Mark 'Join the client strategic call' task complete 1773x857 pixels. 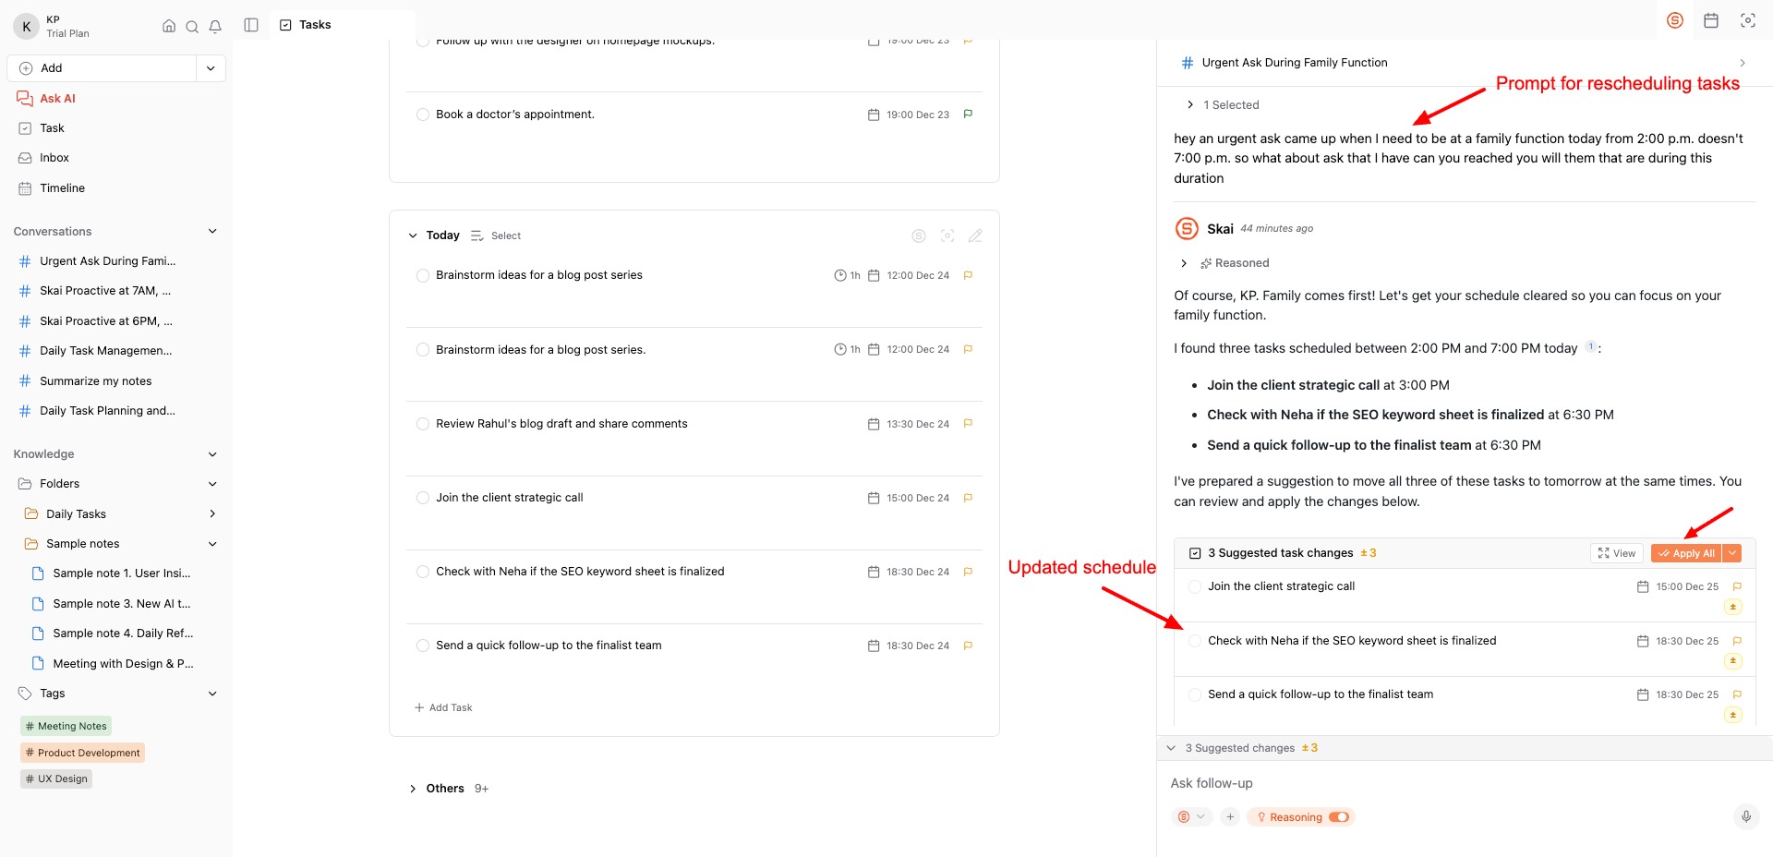pyautogui.click(x=423, y=498)
